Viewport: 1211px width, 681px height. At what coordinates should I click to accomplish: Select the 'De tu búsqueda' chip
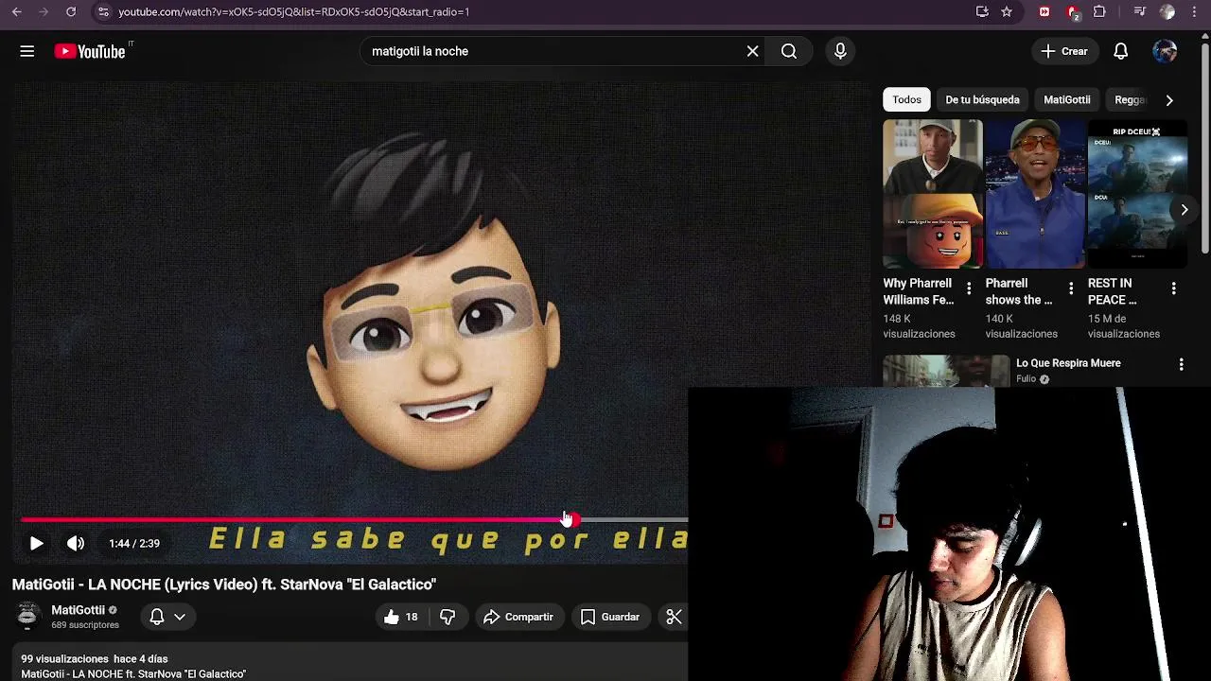click(982, 99)
